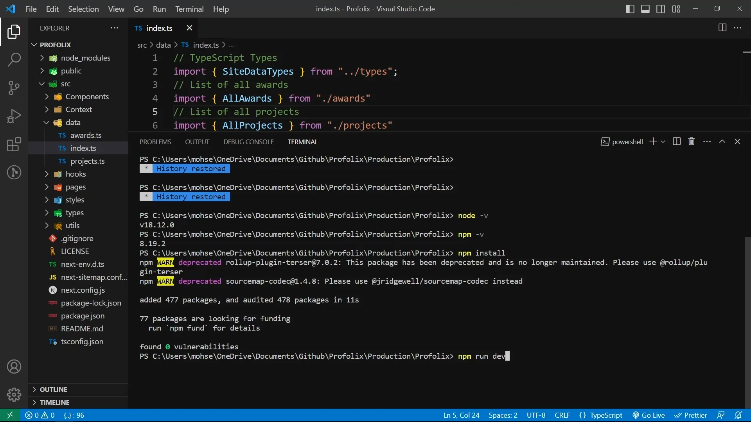Open the Accounts menu icon
The width and height of the screenshot is (751, 422).
(14, 367)
